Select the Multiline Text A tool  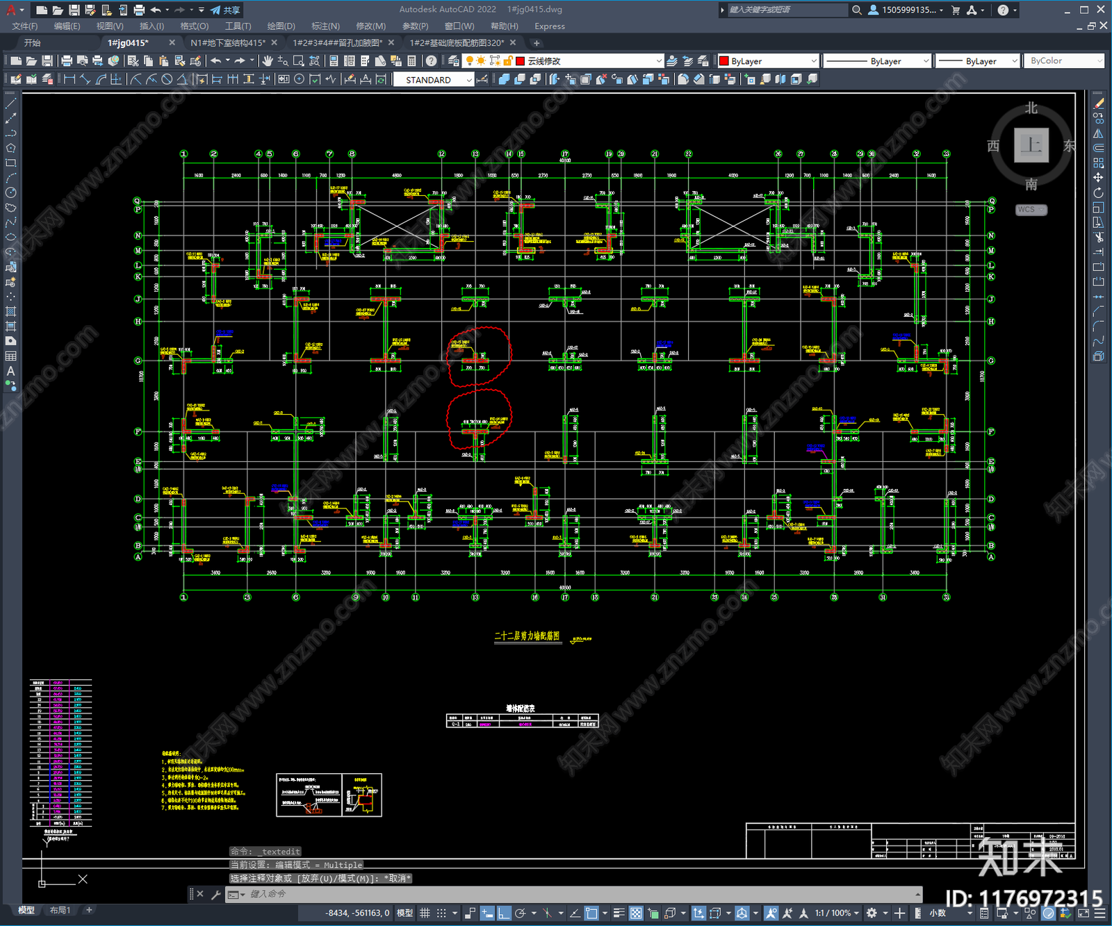click(x=10, y=371)
